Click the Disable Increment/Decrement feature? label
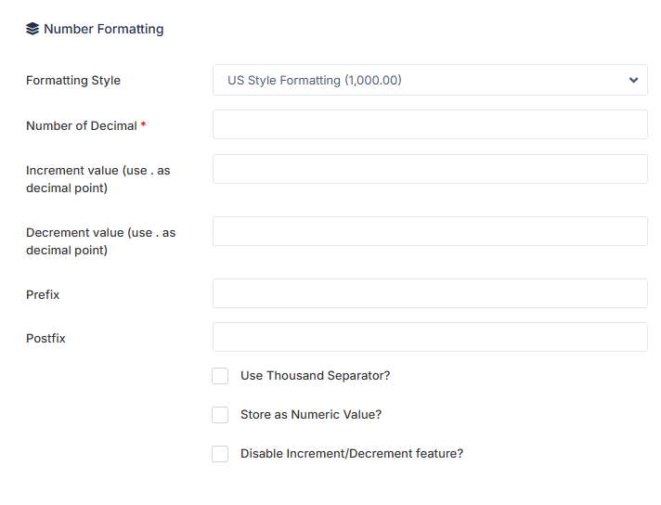The width and height of the screenshot is (661, 505). [352, 454]
